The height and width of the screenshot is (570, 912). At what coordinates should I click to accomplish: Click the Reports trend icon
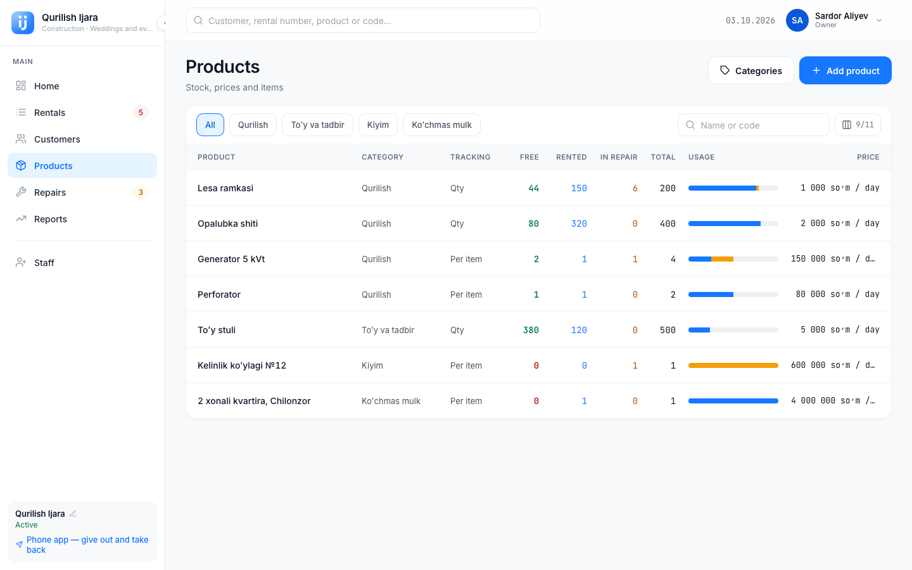coord(21,219)
